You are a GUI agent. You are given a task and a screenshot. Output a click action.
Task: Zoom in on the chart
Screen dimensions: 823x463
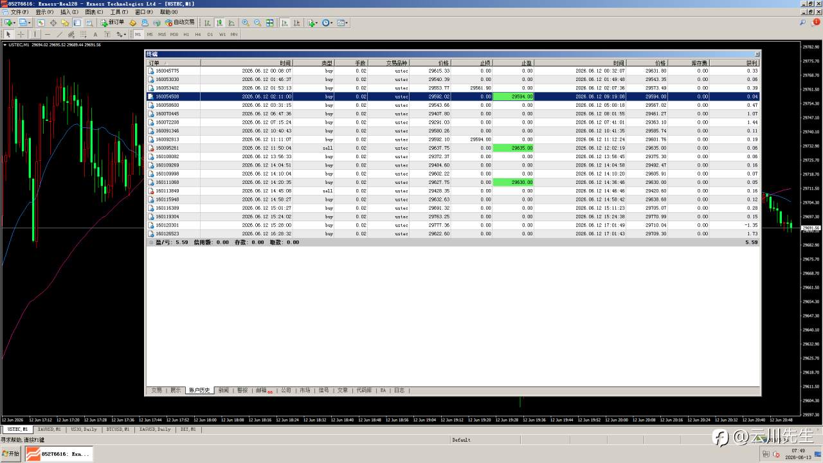pyautogui.click(x=246, y=23)
